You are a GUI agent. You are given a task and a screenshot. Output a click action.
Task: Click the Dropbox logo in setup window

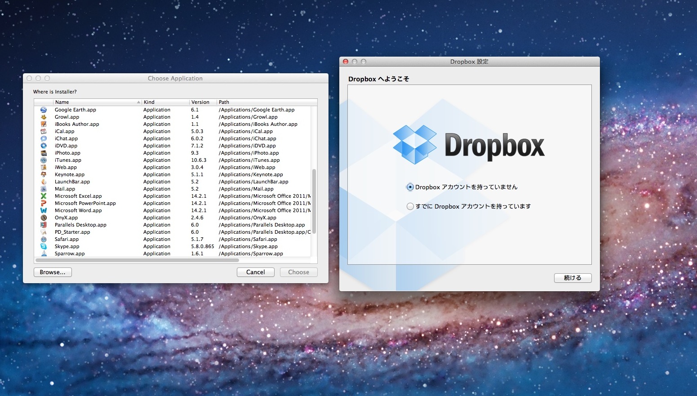(469, 145)
